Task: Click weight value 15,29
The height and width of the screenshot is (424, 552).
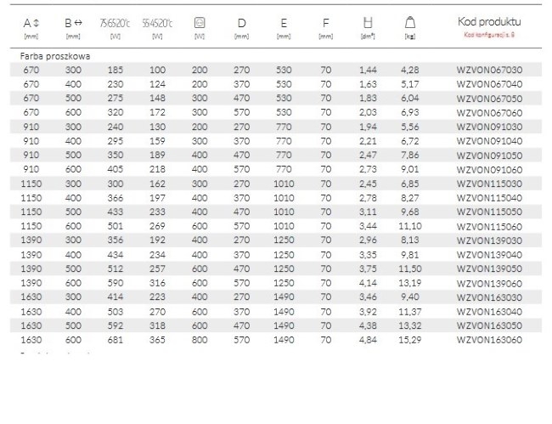Action: [410, 340]
